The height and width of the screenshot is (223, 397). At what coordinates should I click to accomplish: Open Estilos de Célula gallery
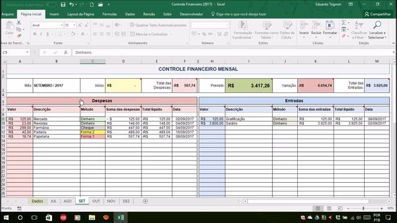(287, 30)
